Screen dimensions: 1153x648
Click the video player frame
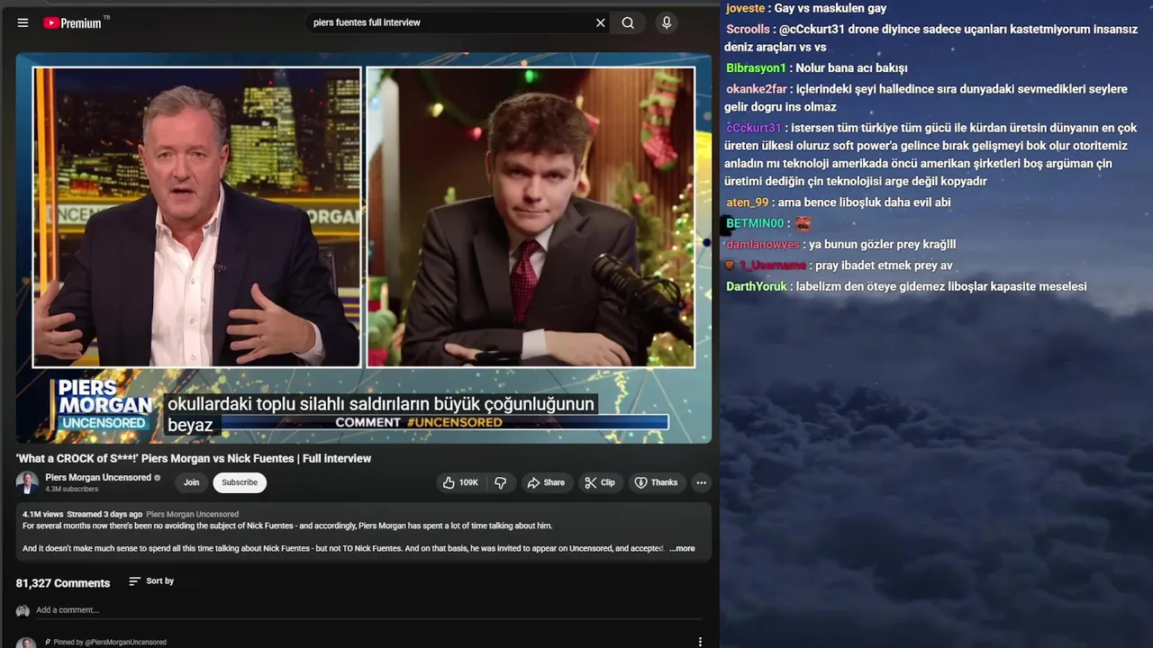(364, 247)
